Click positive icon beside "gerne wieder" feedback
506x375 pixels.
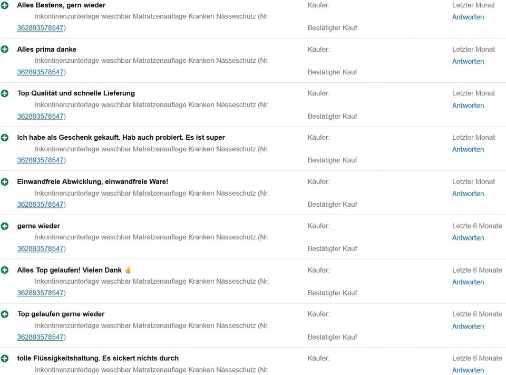(5, 226)
